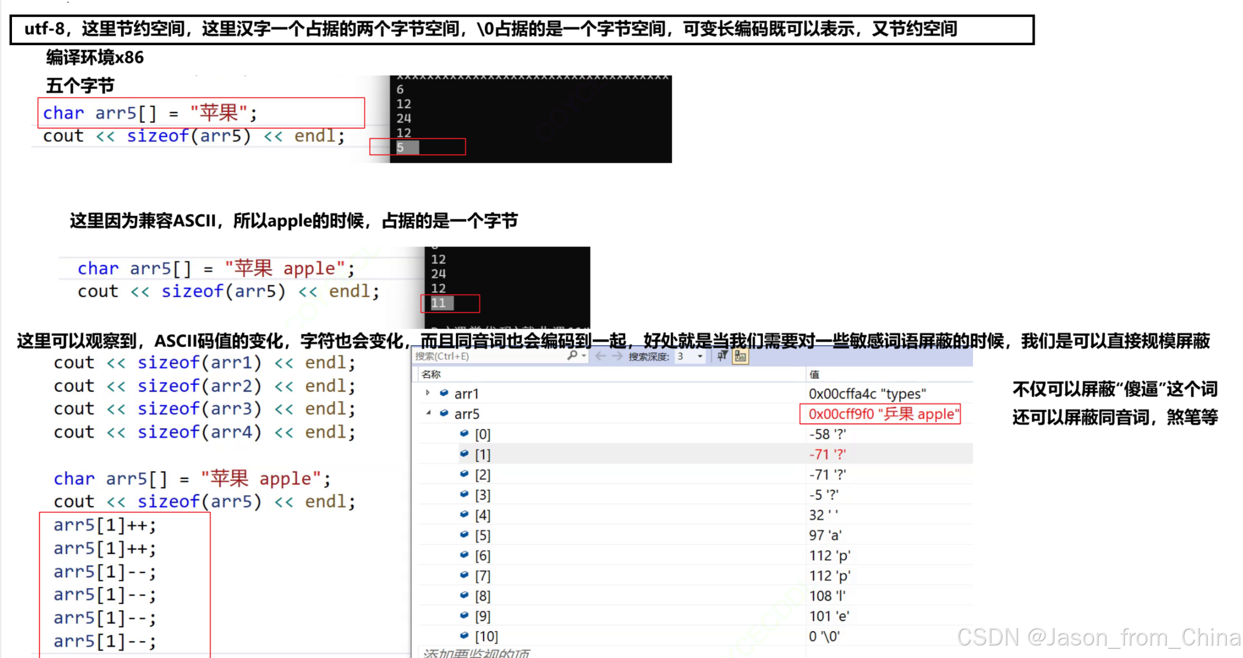Screen dimensions: 1243x658
Task: Open the search depth dropdown
Action: (x=700, y=356)
